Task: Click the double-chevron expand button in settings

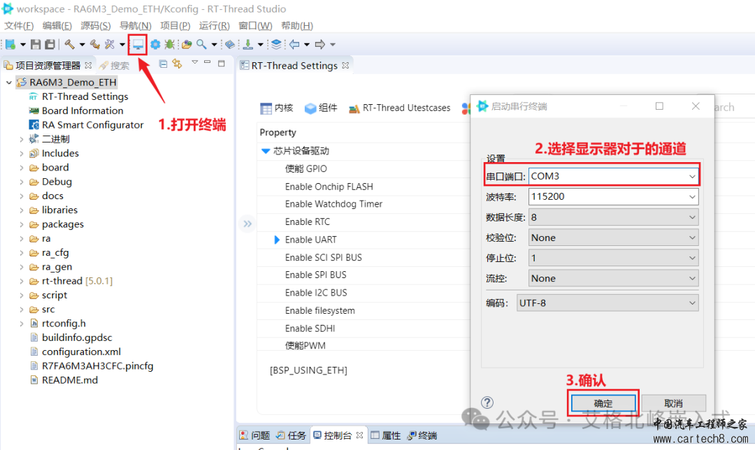Action: [x=247, y=224]
